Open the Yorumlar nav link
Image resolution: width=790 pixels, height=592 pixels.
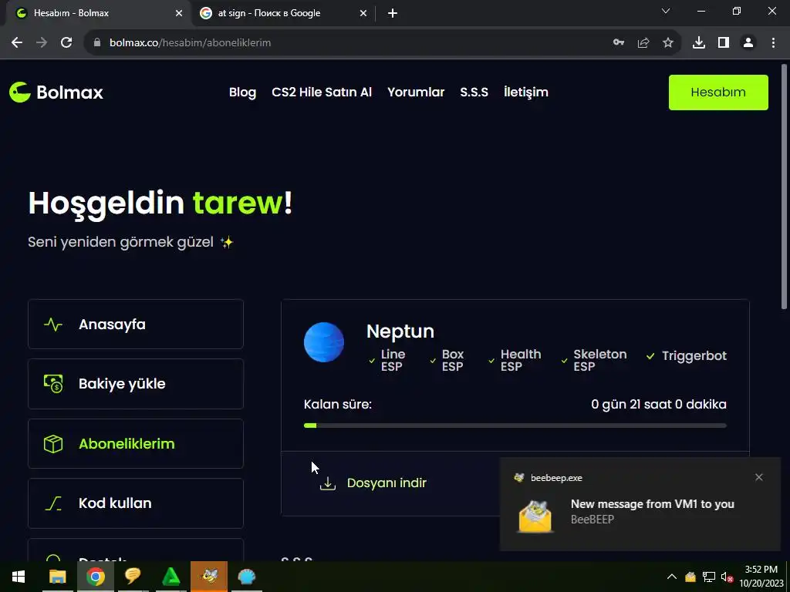(416, 92)
